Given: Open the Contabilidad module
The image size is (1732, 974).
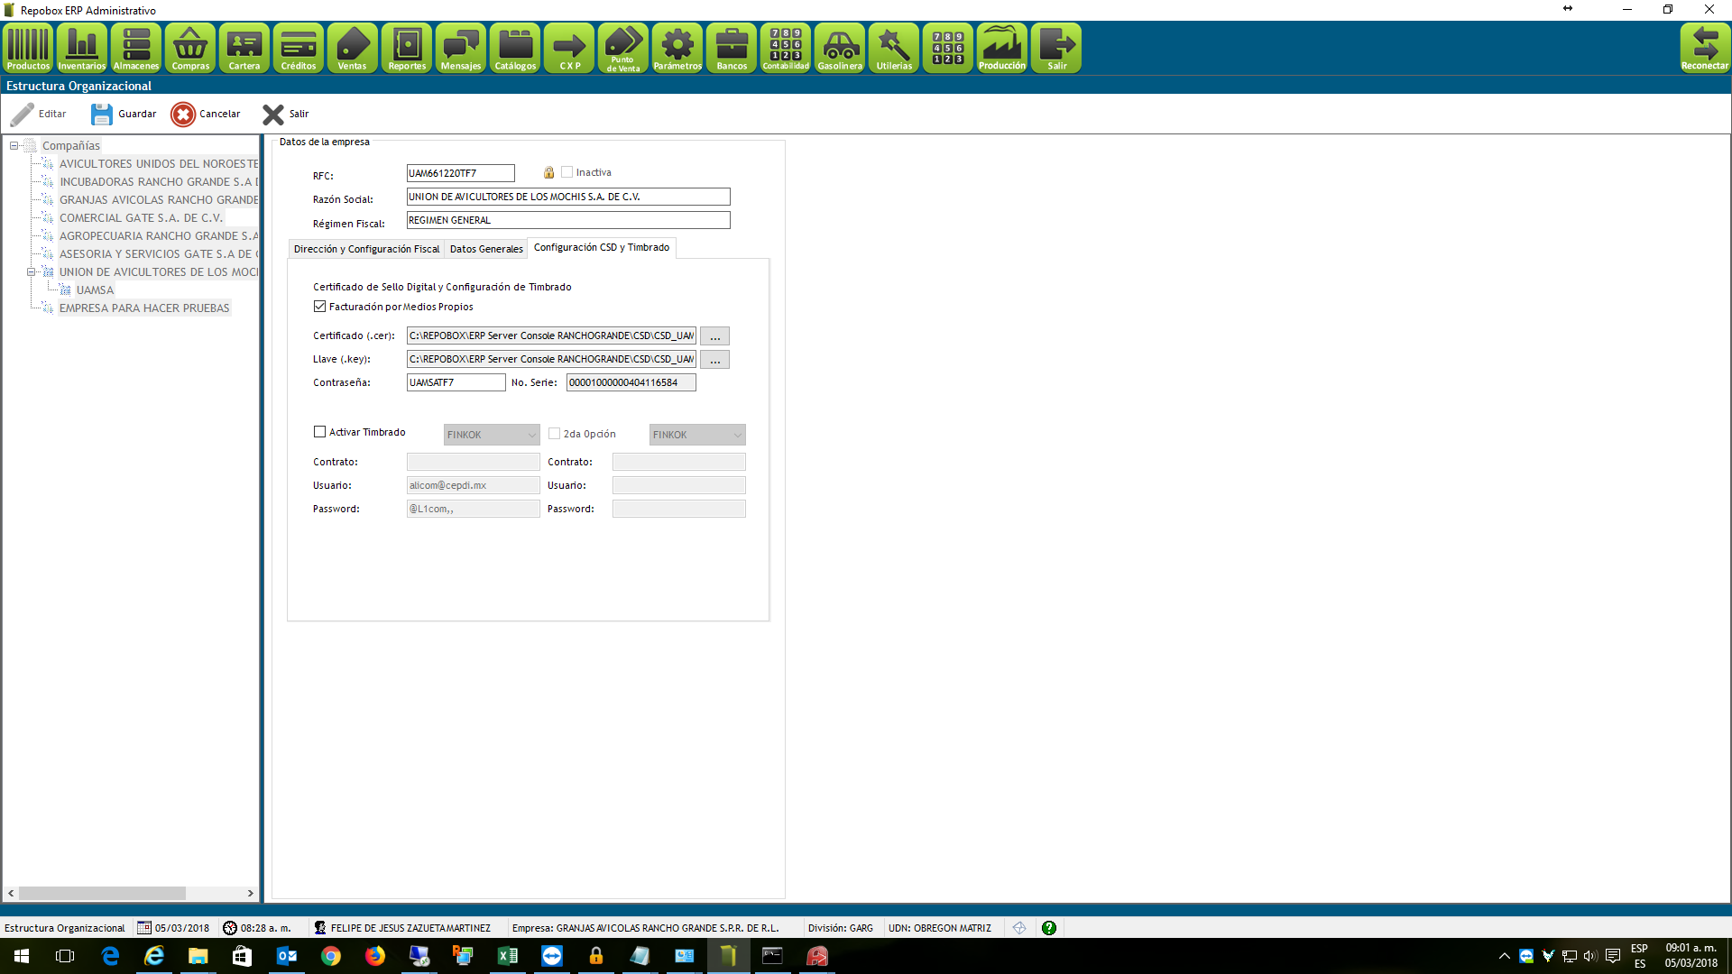Looking at the screenshot, I should click(x=786, y=48).
